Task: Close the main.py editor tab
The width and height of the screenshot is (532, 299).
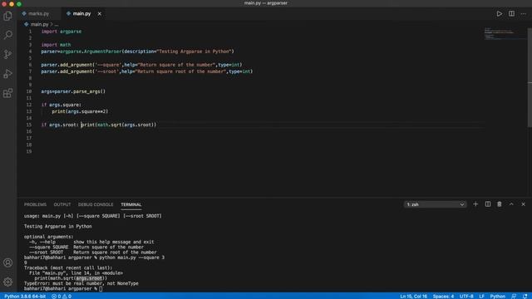Action: coord(100,14)
